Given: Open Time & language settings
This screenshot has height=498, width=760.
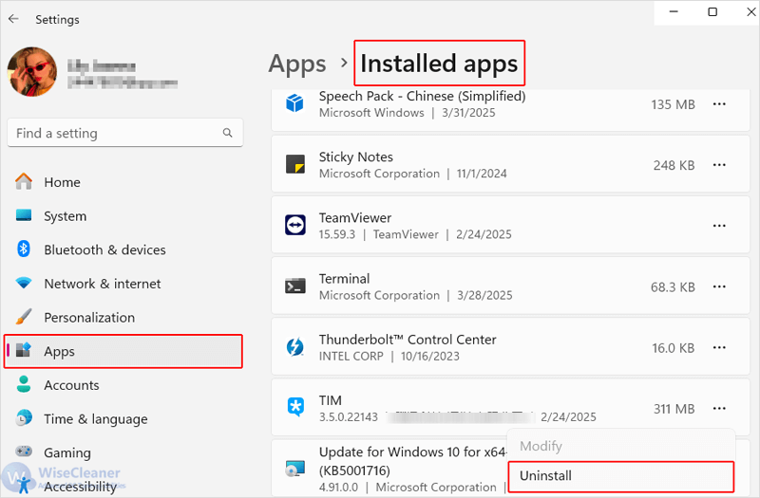Looking at the screenshot, I should (123, 419).
